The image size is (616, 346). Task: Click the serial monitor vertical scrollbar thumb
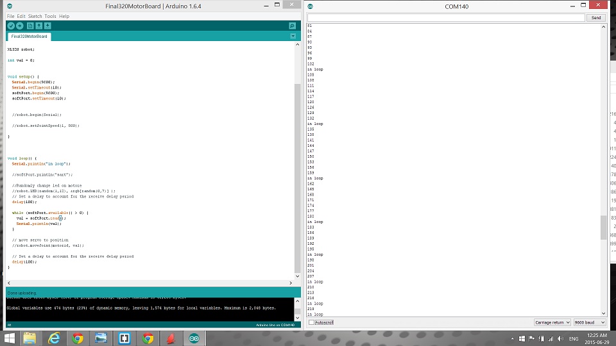(x=603, y=227)
